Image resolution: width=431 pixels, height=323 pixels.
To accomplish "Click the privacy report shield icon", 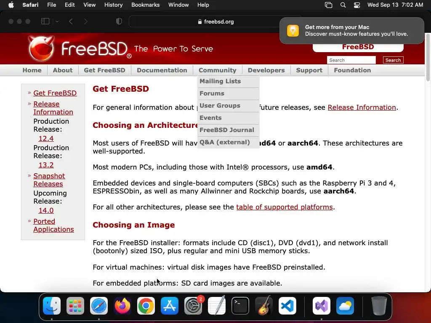I will click(119, 21).
